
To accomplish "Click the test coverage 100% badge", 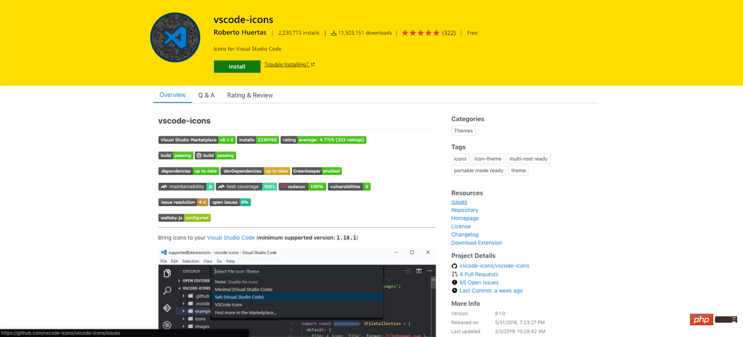I will pos(246,187).
